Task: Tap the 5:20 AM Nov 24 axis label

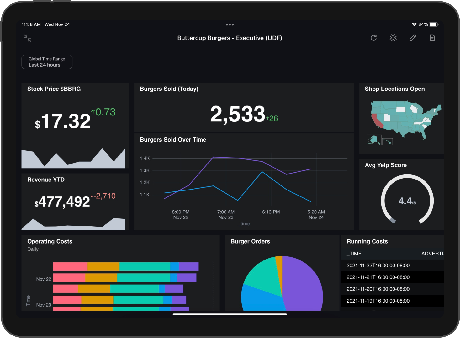Action: pos(316,215)
